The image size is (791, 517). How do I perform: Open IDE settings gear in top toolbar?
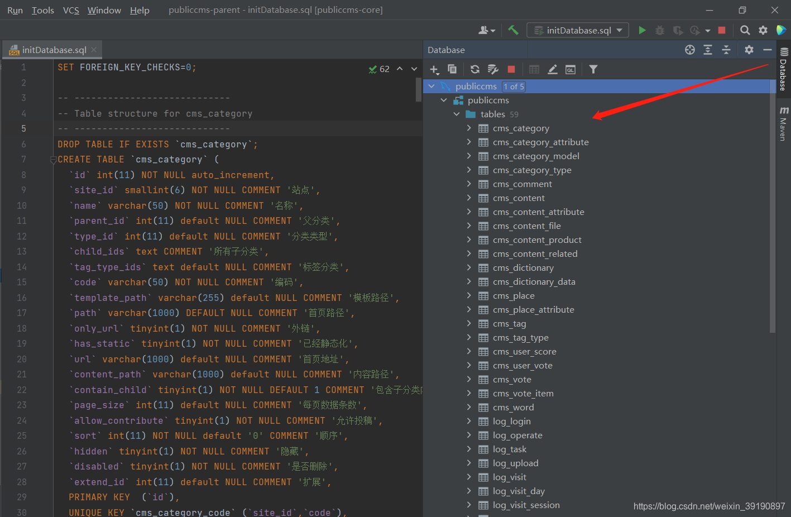[763, 30]
